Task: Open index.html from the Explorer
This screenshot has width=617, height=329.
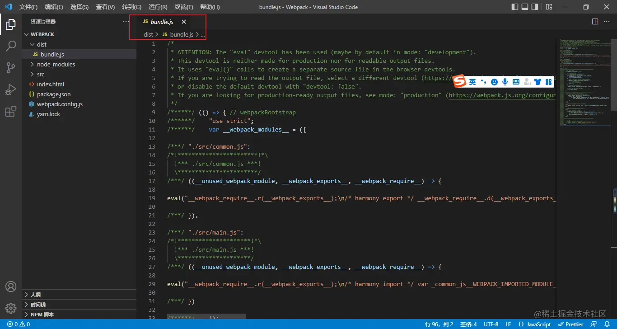Action: coord(79,84)
